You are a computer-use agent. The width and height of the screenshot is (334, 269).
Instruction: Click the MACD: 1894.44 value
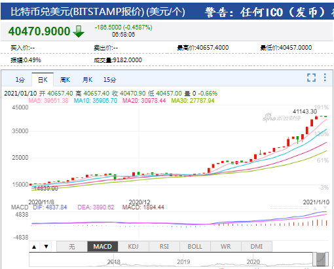pyautogui.click(x=143, y=207)
